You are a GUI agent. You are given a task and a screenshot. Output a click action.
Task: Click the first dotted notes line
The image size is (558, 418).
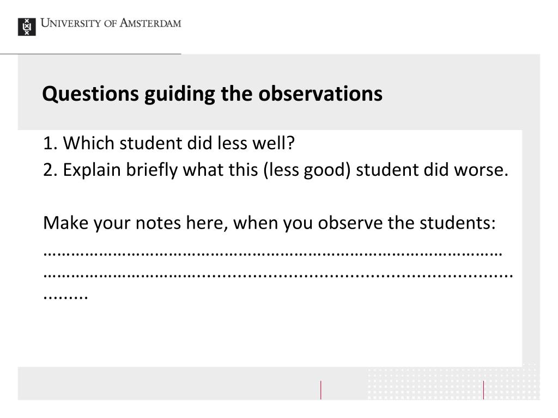[x=272, y=254]
